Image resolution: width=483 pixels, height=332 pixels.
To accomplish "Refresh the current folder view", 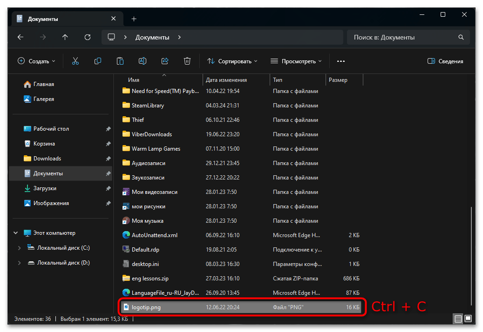I will 87,37.
